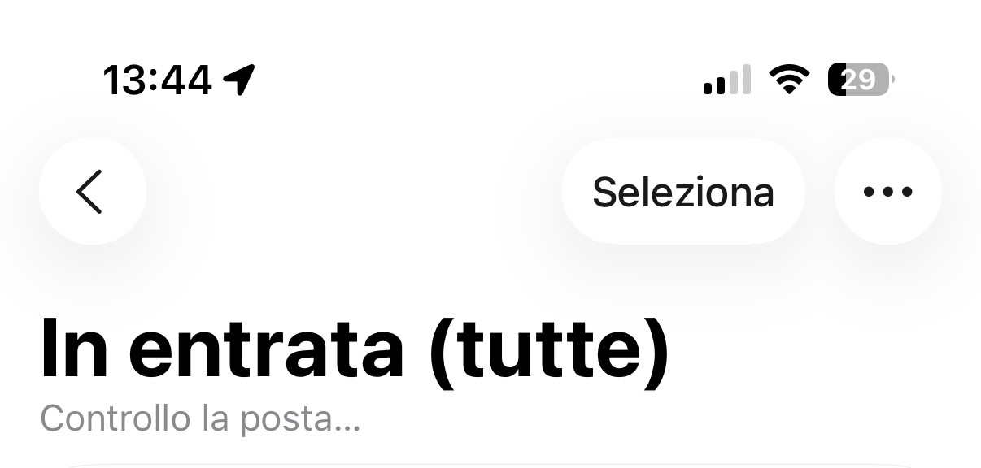Tap the 13:44 clock in status bar
Screen dimensions: 981x468
coord(158,80)
